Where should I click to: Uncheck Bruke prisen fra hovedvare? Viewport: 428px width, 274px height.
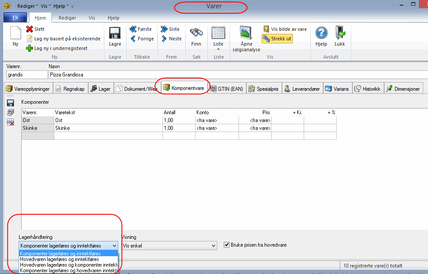coord(227,245)
